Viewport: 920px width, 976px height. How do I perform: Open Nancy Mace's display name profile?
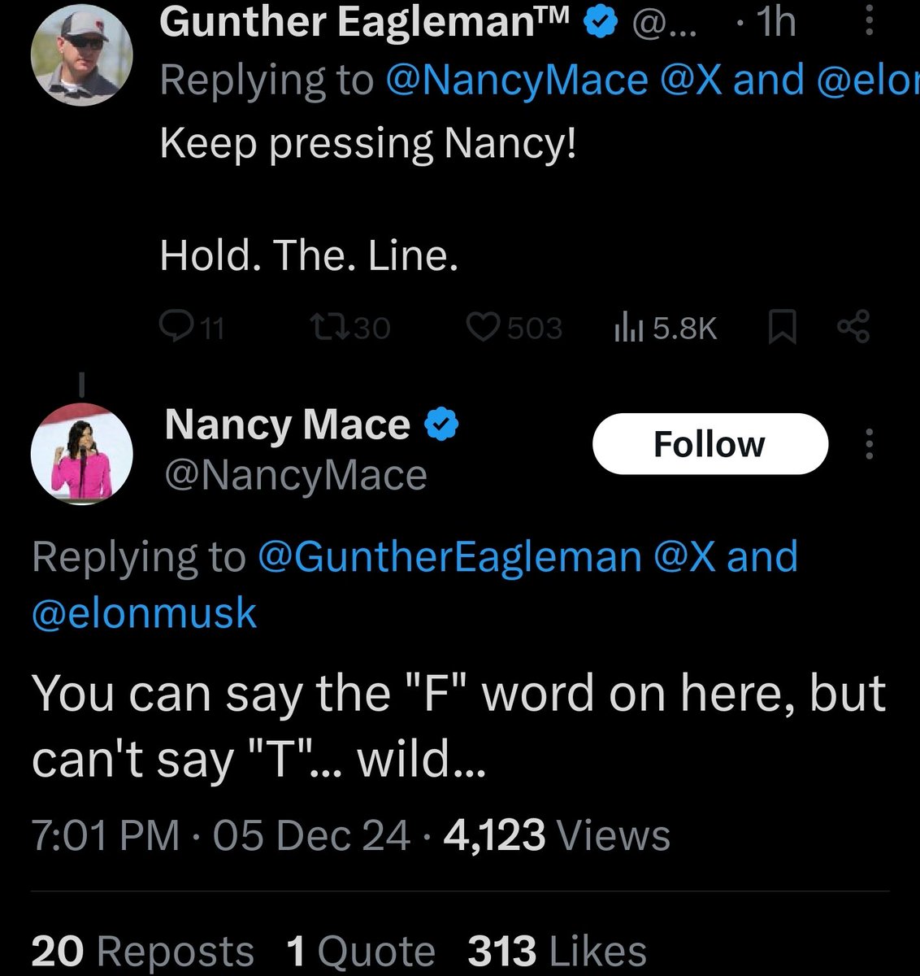[x=287, y=425]
